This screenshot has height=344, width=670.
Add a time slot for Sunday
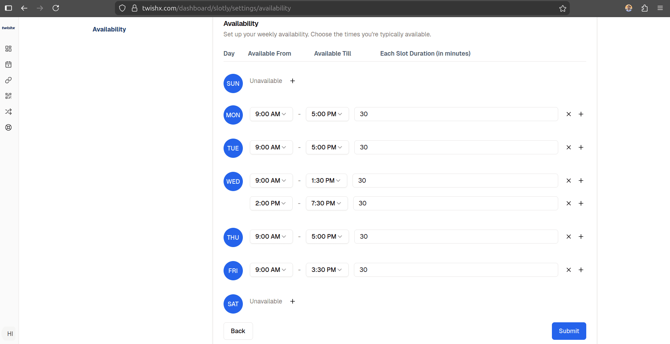pos(293,81)
